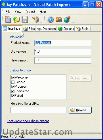Click the Old version input field
Viewport: 103px width, 140px height.
tap(63, 52)
